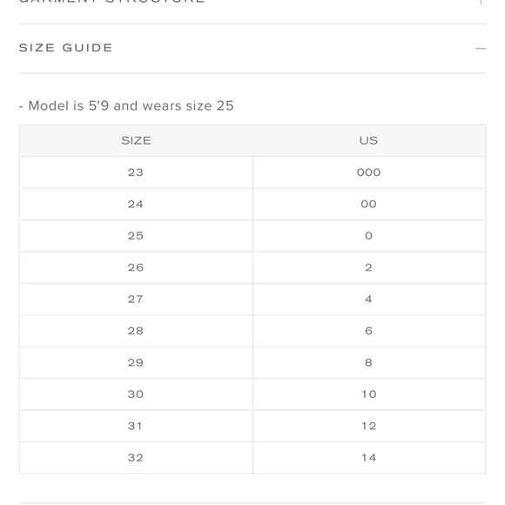Select the US column header
Image resolution: width=505 pixels, height=505 pixels.
click(x=369, y=140)
